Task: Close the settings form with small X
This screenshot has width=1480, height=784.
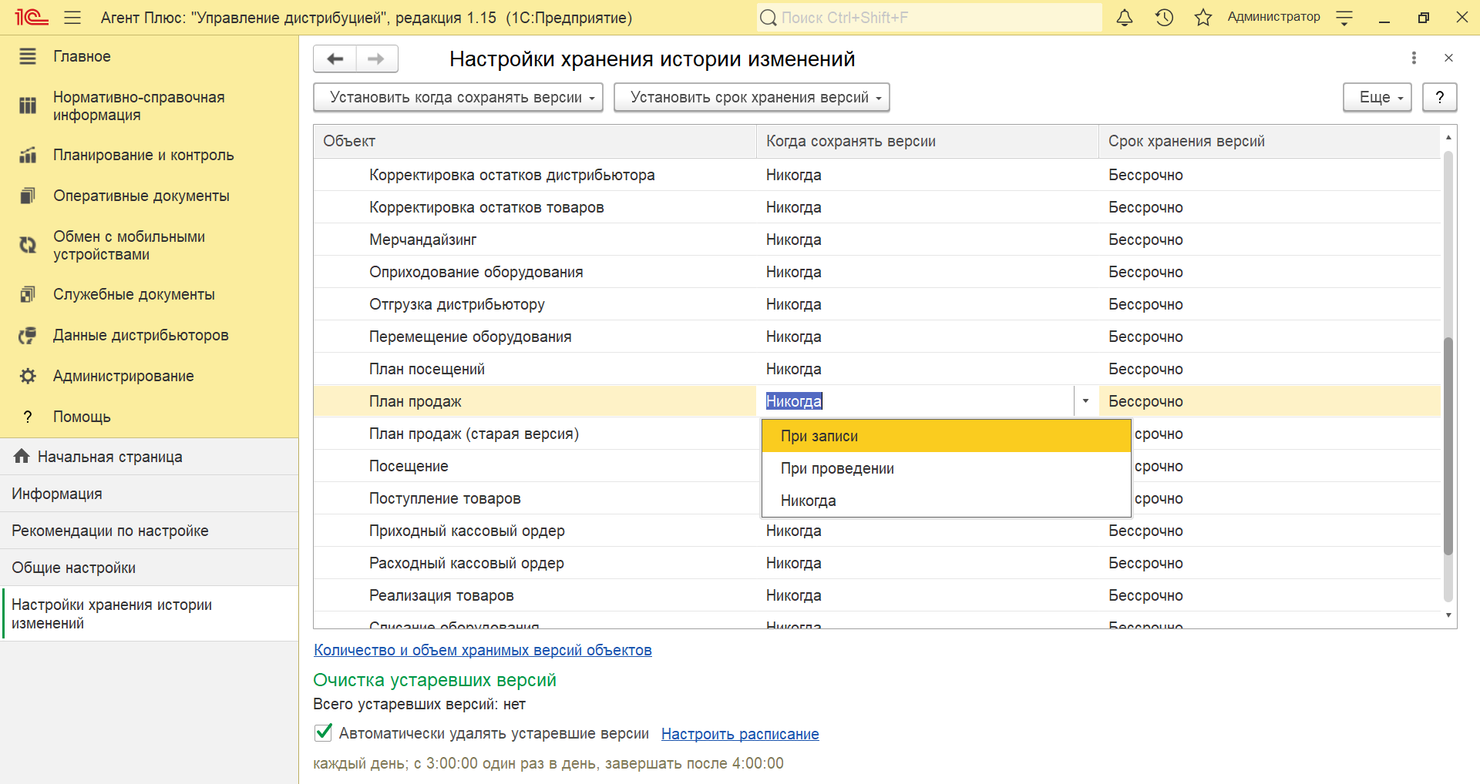Action: click(1448, 58)
